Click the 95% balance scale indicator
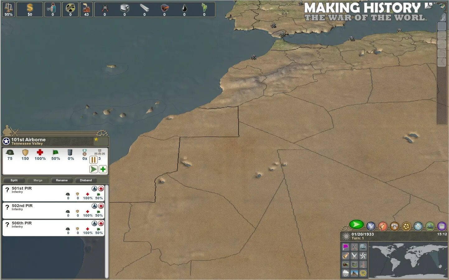 click(x=8, y=9)
